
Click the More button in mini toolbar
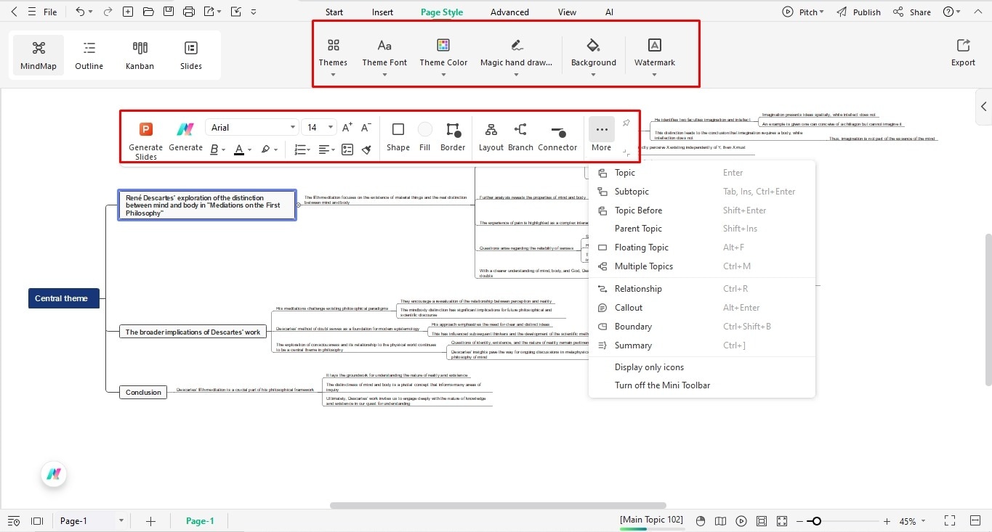(601, 135)
